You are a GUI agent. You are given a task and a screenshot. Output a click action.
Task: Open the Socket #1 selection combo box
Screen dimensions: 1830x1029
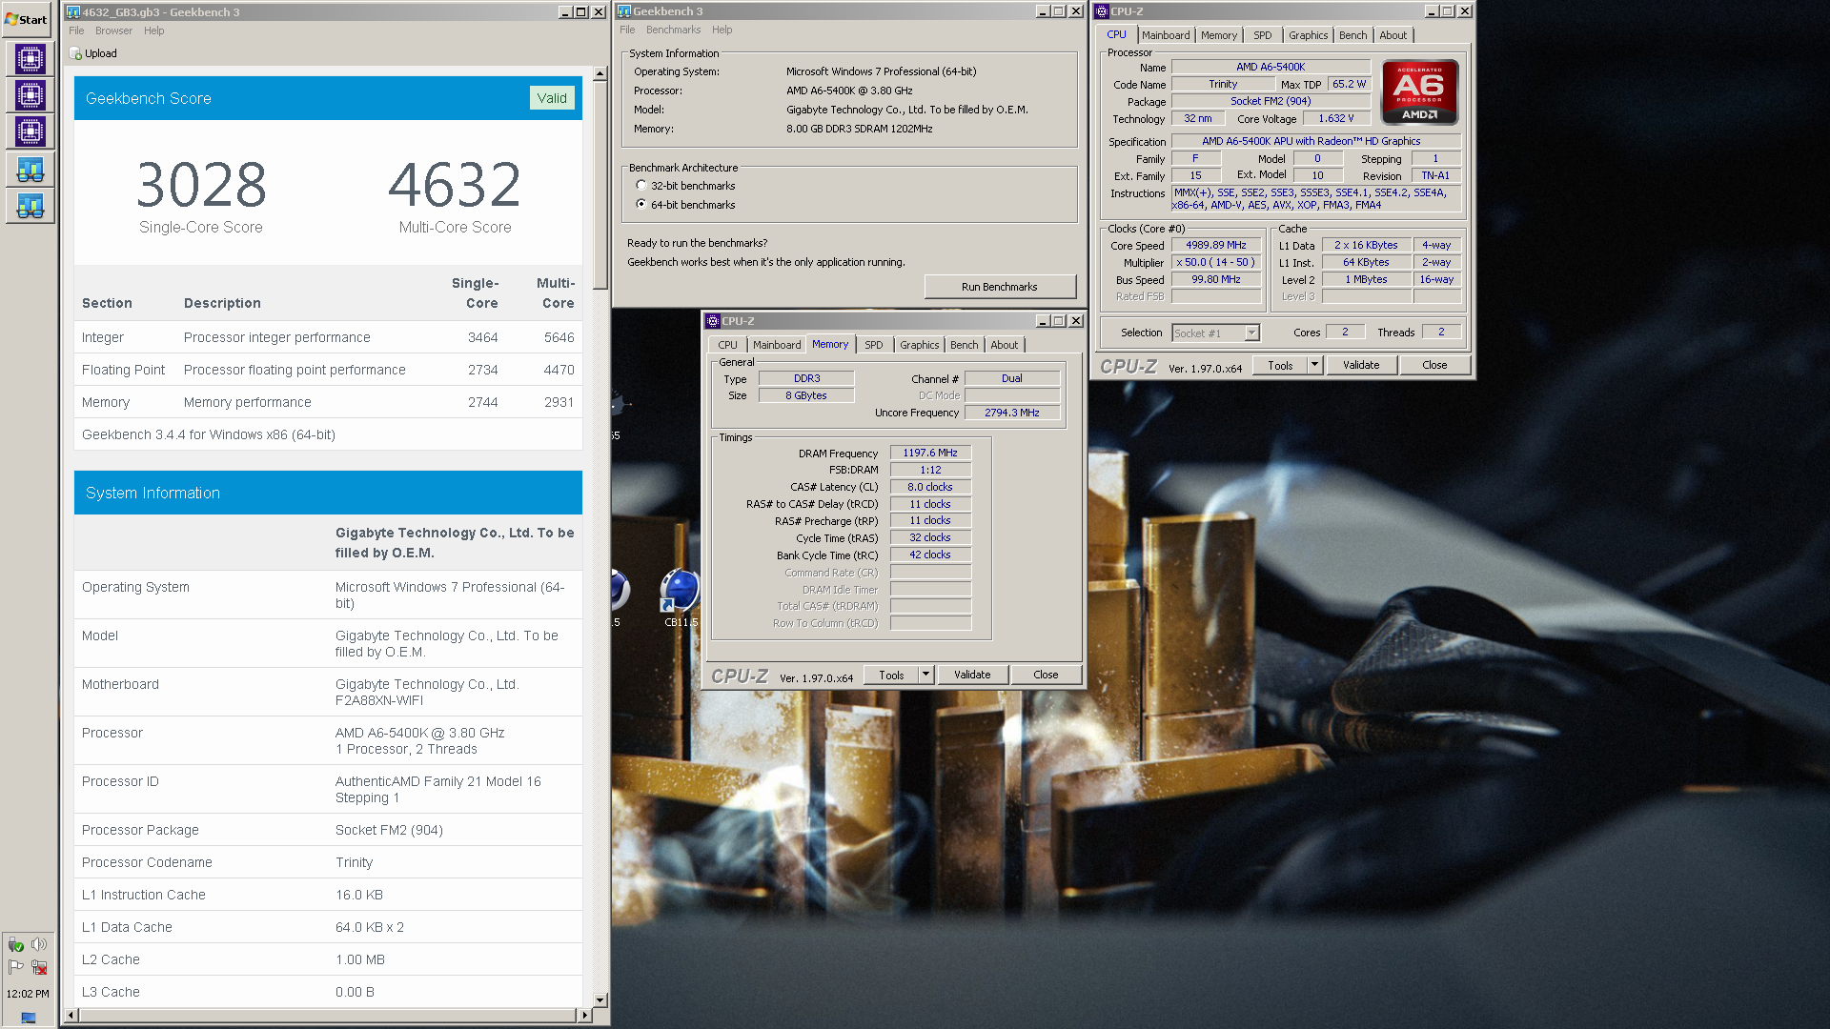point(1216,333)
